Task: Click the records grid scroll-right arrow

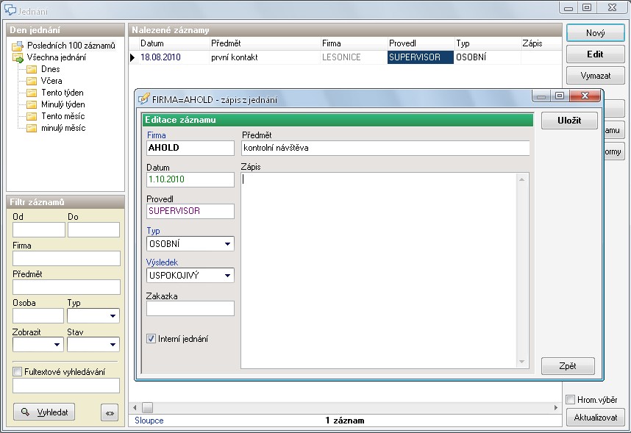Action: [x=556, y=407]
